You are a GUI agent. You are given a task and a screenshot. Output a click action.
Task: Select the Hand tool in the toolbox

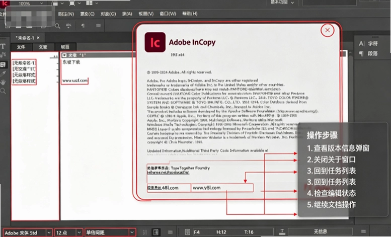point(3,82)
